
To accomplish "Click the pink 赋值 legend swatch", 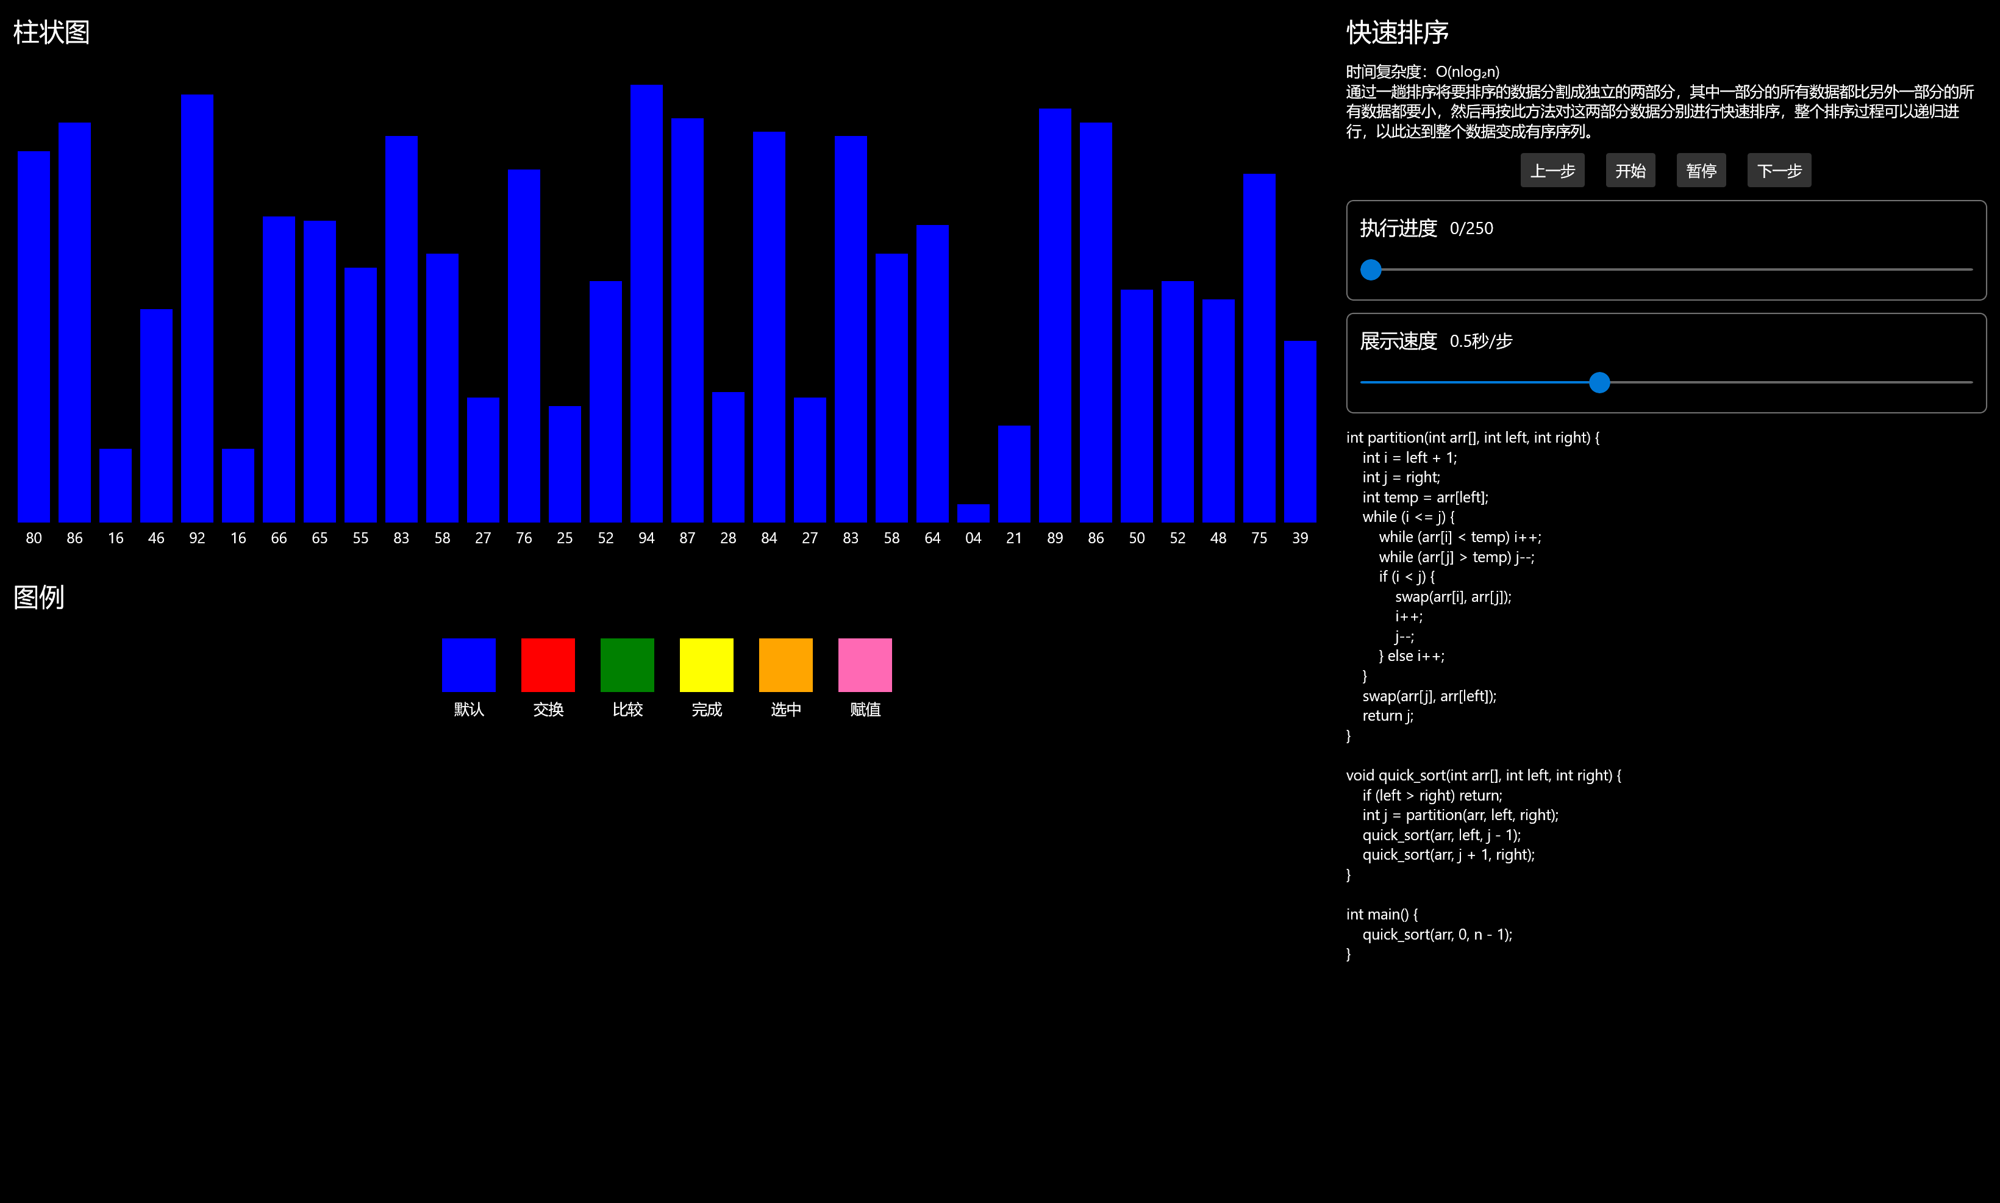I will [865, 665].
